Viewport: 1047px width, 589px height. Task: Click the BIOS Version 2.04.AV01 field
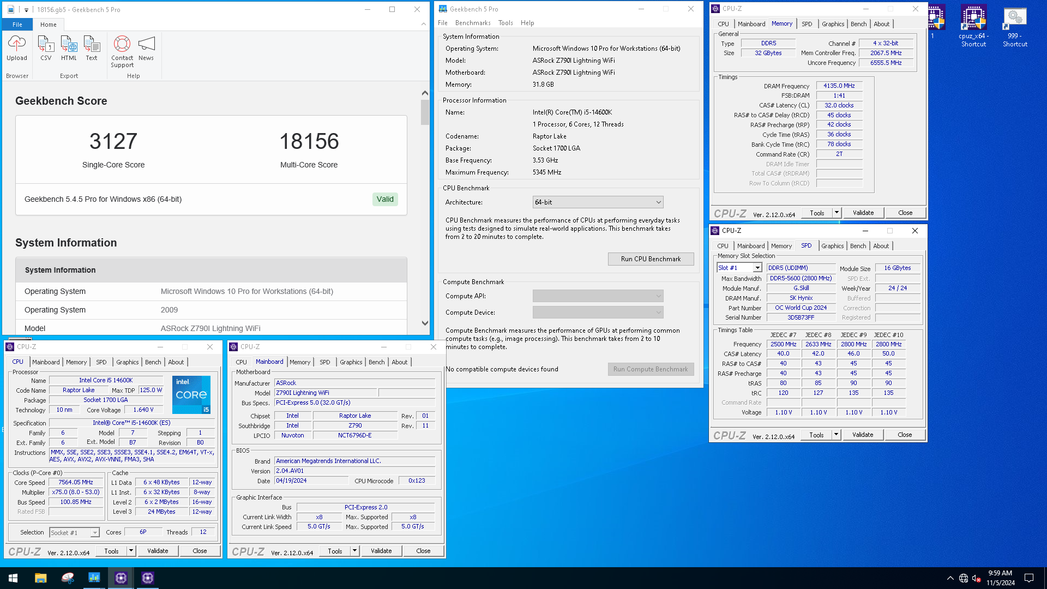(354, 471)
